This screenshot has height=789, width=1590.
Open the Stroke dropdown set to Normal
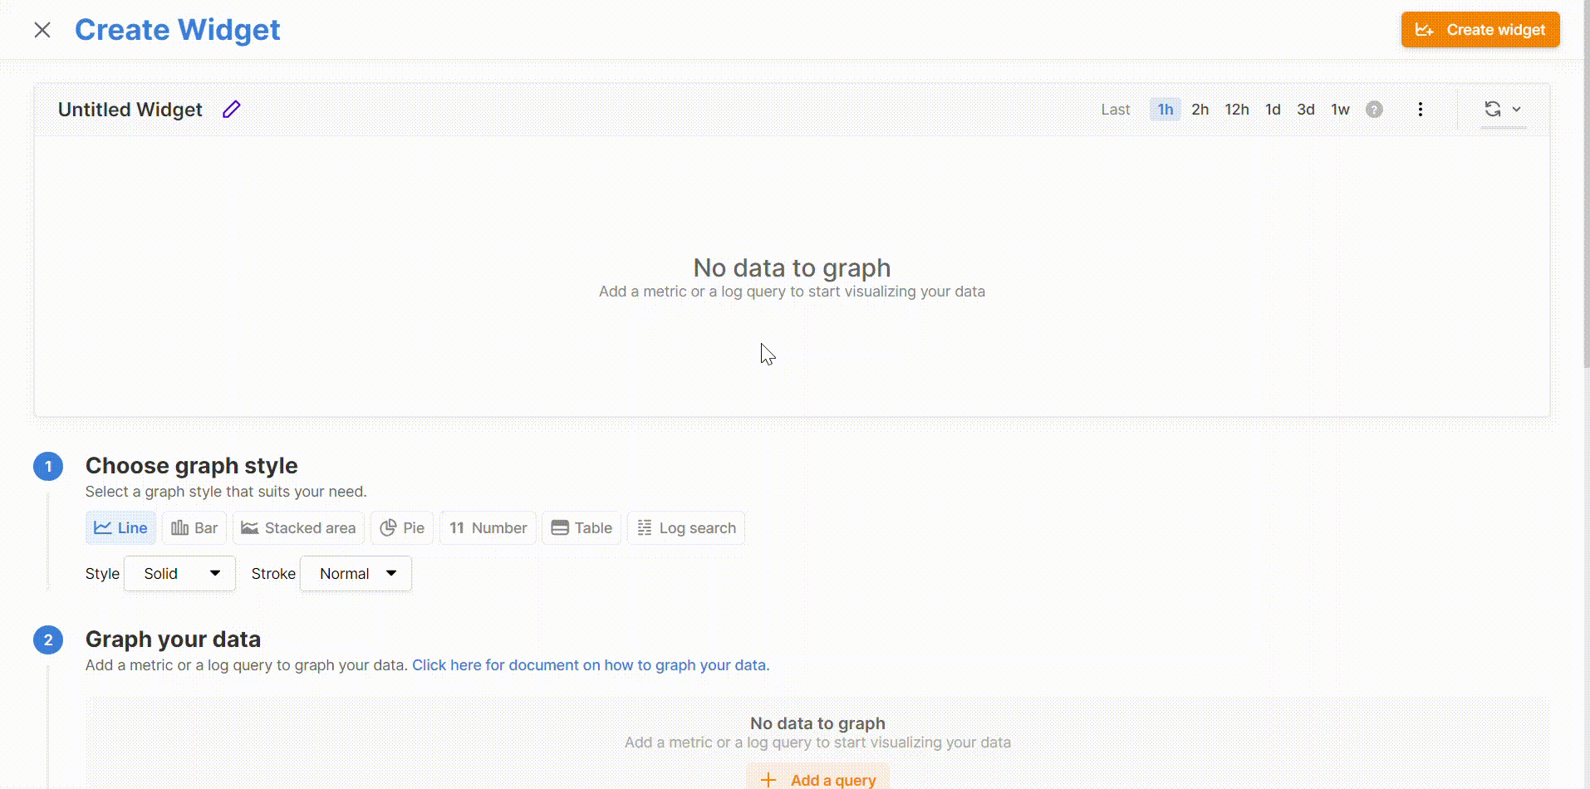[x=356, y=574]
